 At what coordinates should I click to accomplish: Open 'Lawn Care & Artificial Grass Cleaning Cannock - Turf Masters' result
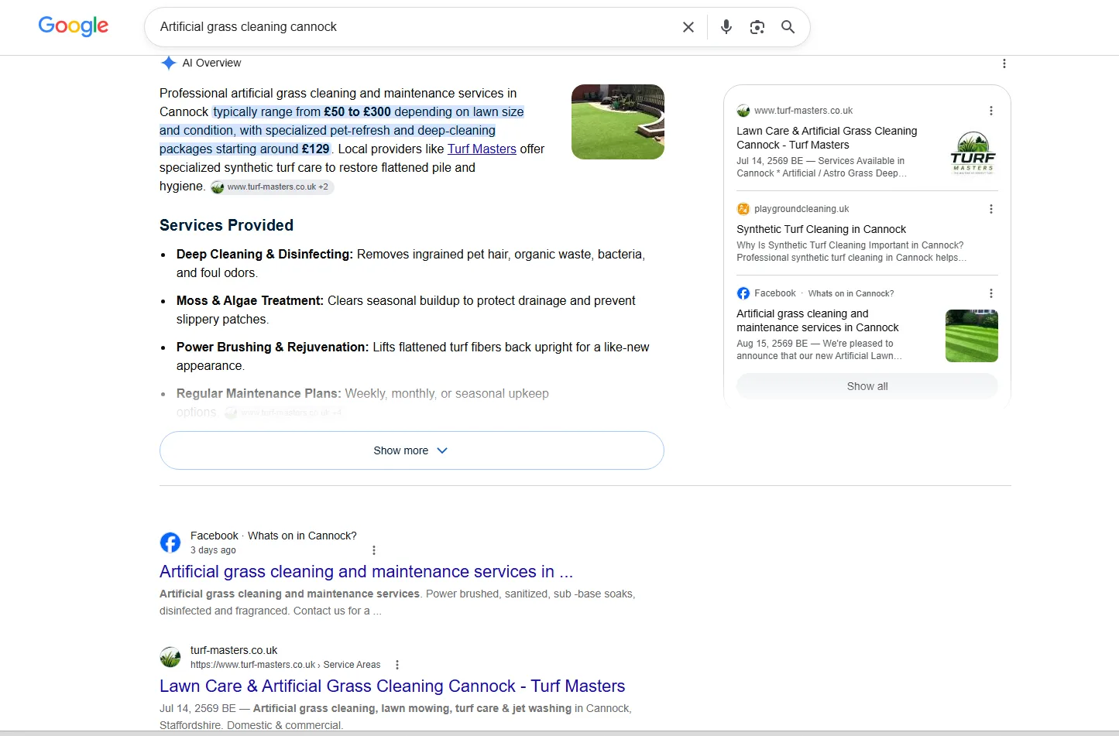point(392,686)
